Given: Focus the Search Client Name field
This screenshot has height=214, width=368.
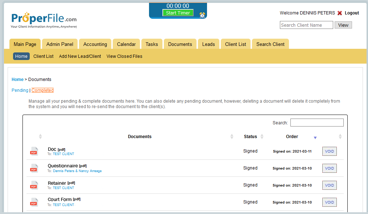Looking at the screenshot, I should pos(306,25).
